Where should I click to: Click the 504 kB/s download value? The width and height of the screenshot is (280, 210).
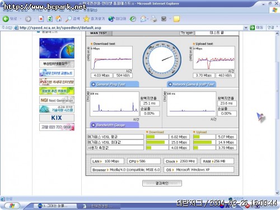[x=123, y=76]
